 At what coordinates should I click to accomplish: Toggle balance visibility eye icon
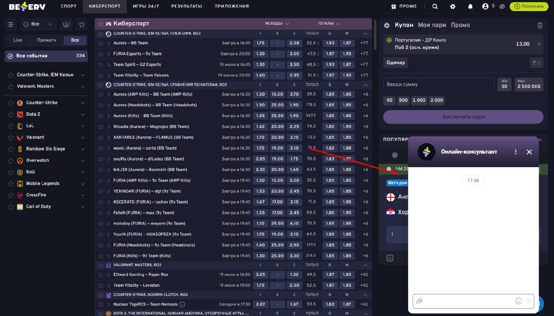(502, 6)
